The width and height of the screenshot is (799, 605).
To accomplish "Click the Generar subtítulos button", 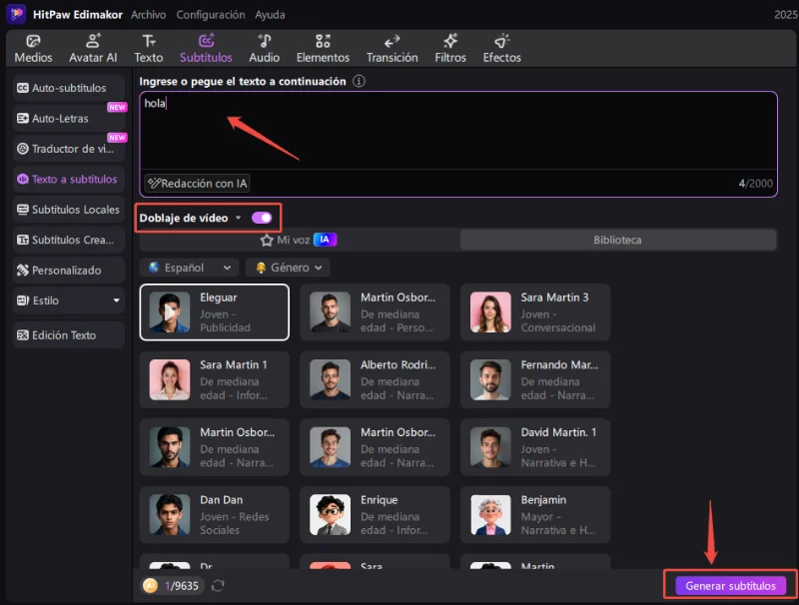I will pyautogui.click(x=729, y=586).
